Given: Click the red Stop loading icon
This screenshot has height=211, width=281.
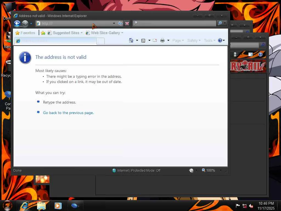Looking at the screenshot, I should pyautogui.click(x=127, y=24).
